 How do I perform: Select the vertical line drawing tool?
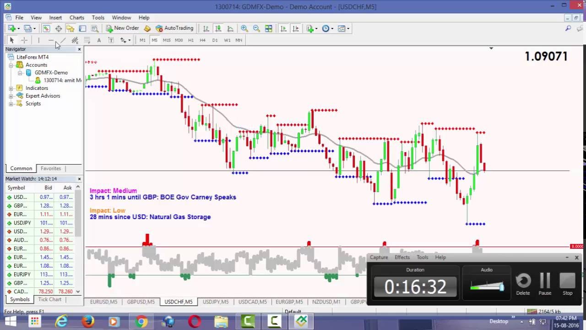coord(39,40)
